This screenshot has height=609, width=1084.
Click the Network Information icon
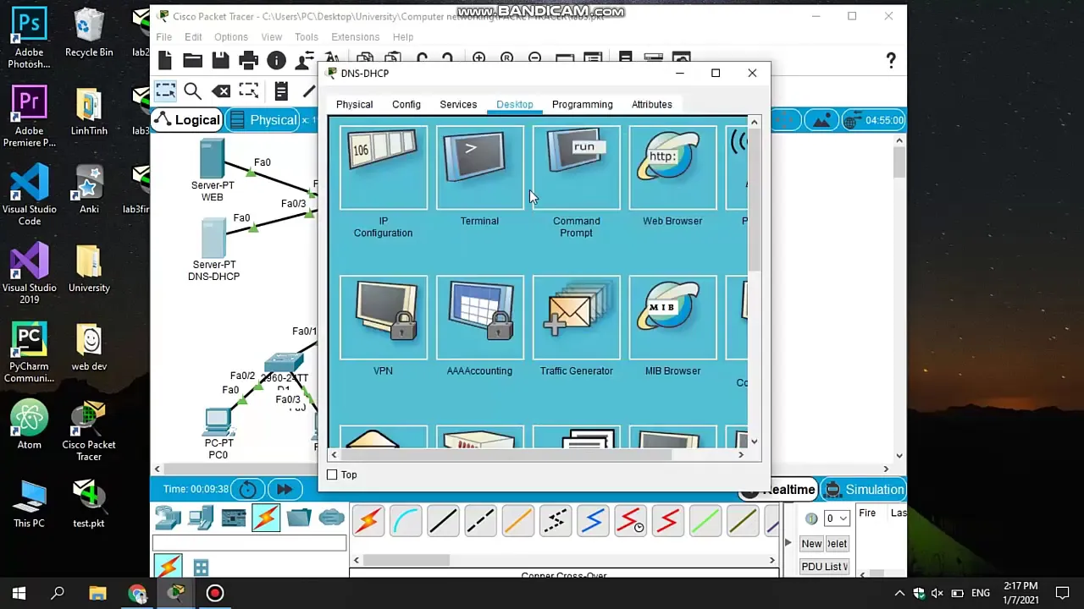click(x=276, y=60)
